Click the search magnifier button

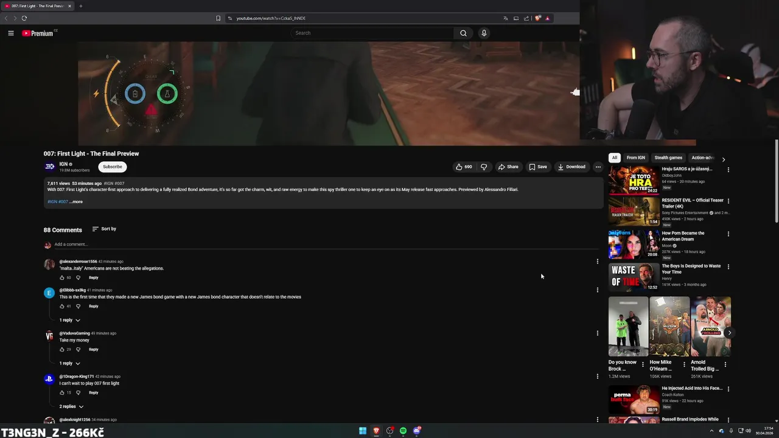point(463,33)
